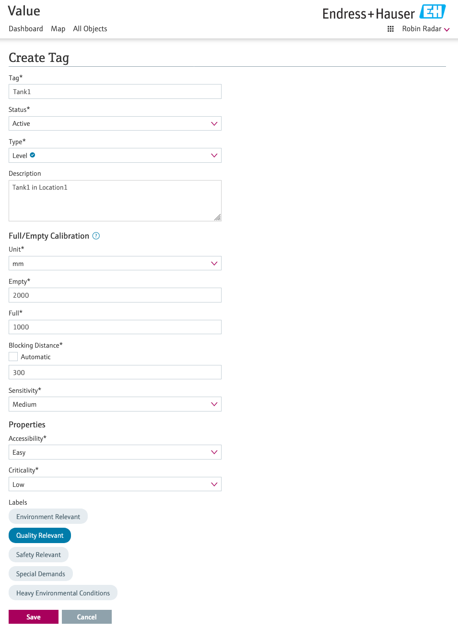Click the Endress+Hauser logo
The width and height of the screenshot is (458, 630).
pyautogui.click(x=384, y=13)
